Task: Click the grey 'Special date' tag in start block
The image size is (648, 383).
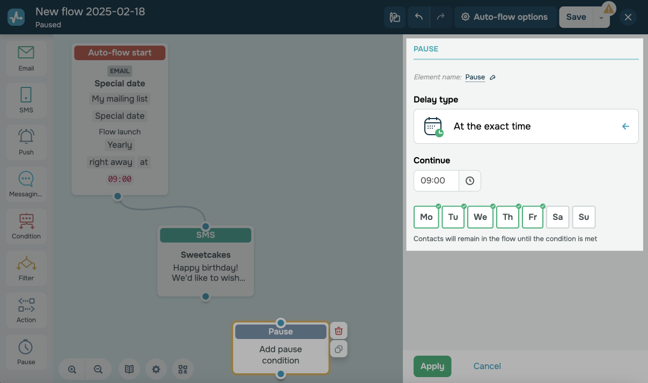Action: (120, 116)
